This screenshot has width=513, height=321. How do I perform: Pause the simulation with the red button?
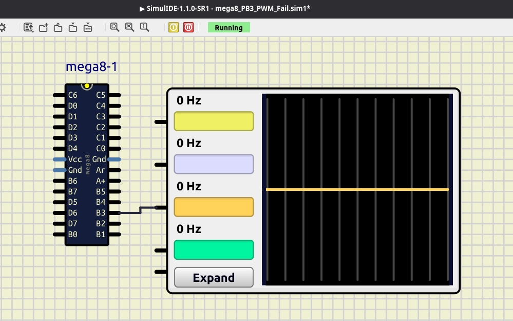tap(188, 27)
